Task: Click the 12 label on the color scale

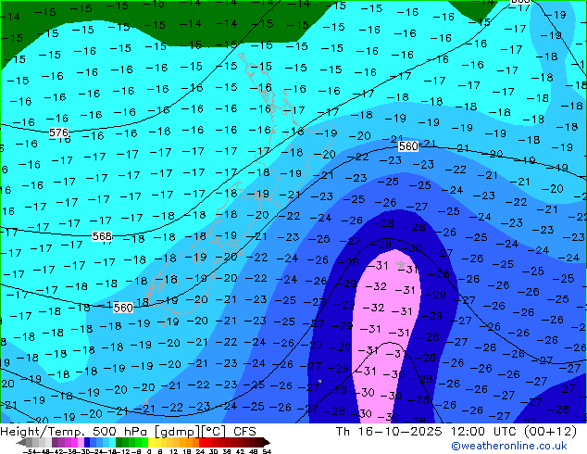Action: (x=173, y=451)
